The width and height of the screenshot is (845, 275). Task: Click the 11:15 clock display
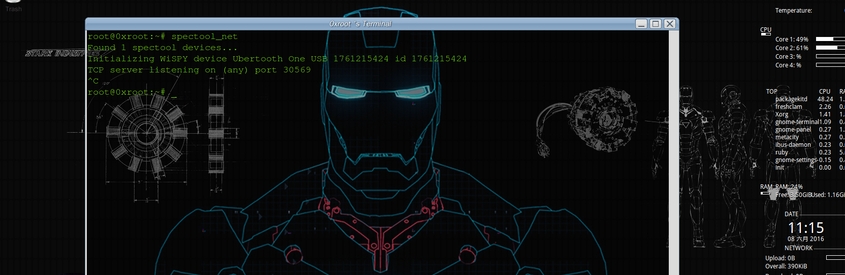click(x=806, y=228)
